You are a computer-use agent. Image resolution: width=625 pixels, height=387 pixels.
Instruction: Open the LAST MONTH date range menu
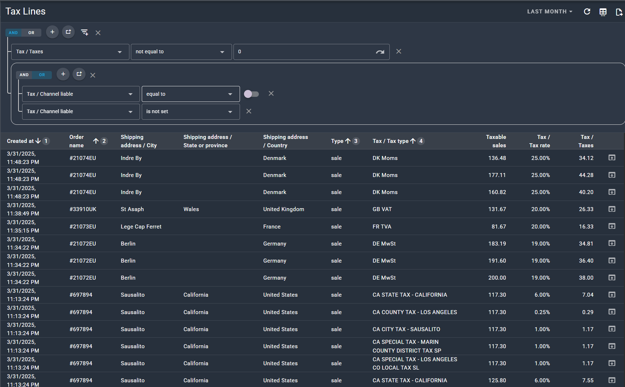click(x=550, y=12)
